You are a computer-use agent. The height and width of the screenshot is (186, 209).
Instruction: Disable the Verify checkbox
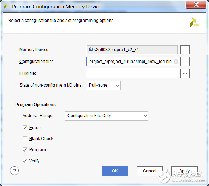click(x=25, y=161)
